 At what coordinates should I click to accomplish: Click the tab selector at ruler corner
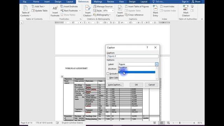pyautogui.click(x=21, y=22)
